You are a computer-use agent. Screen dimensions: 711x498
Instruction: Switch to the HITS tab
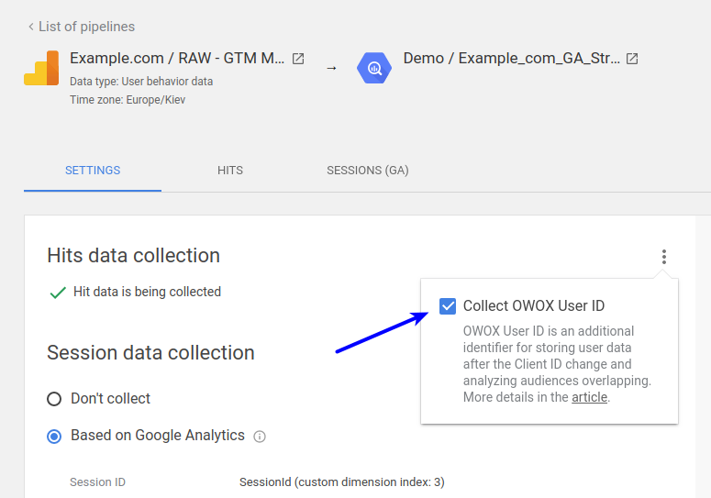[230, 171]
